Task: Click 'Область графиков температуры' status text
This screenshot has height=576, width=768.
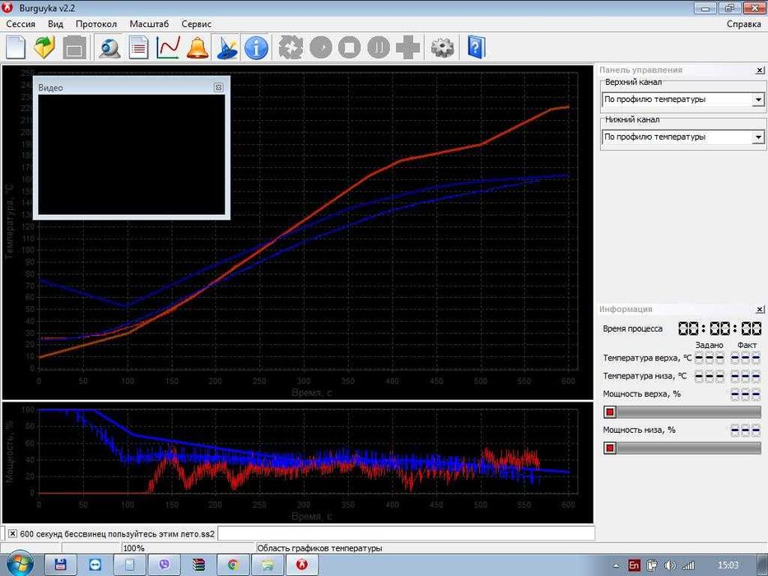Action: (x=320, y=548)
